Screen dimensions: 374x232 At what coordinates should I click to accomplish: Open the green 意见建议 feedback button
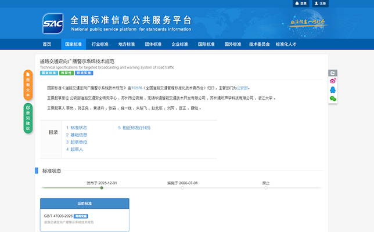tap(28, 118)
